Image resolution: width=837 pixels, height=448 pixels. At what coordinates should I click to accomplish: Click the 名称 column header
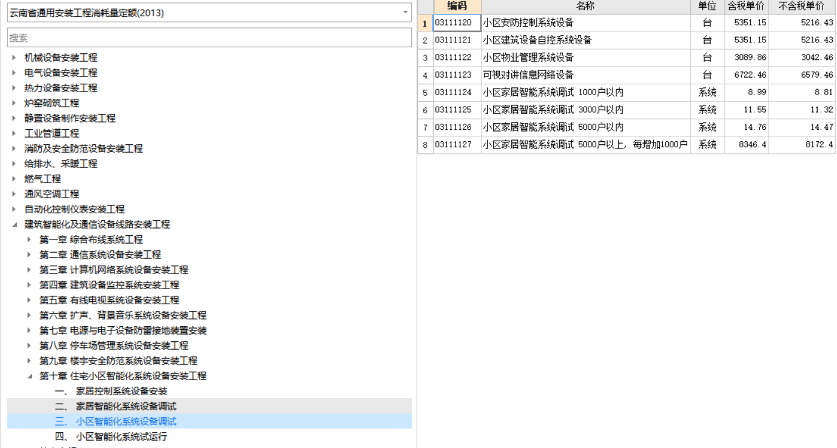click(586, 6)
